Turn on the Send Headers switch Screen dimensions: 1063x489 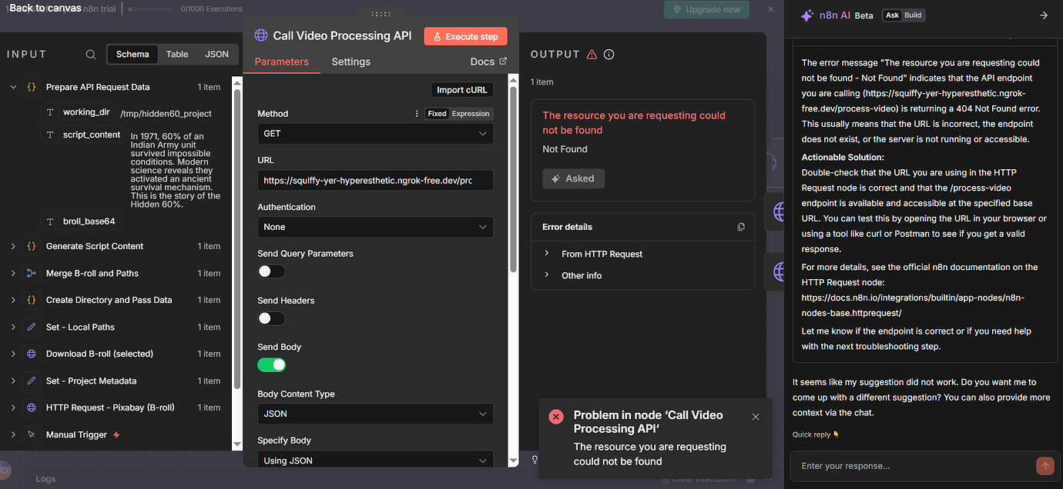(271, 318)
